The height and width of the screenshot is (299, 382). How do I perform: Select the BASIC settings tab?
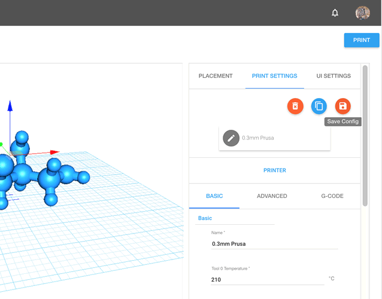214,196
